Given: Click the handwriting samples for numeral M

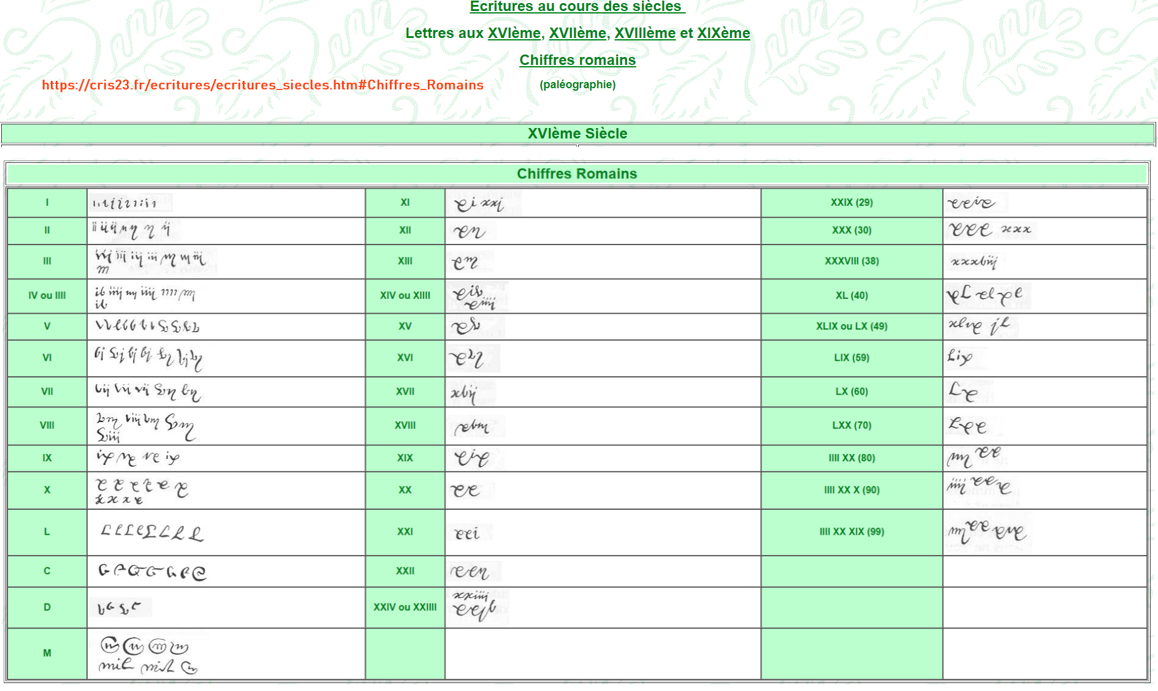Looking at the screenshot, I should (x=147, y=654).
